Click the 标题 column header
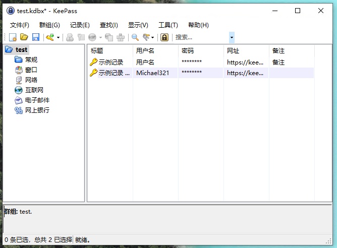 pos(97,51)
